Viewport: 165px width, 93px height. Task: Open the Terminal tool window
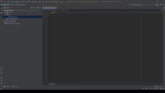6,87
